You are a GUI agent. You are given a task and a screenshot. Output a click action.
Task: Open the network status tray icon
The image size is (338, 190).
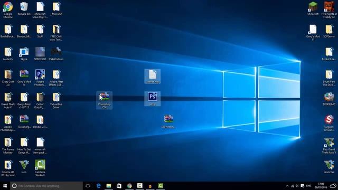tap(292, 186)
